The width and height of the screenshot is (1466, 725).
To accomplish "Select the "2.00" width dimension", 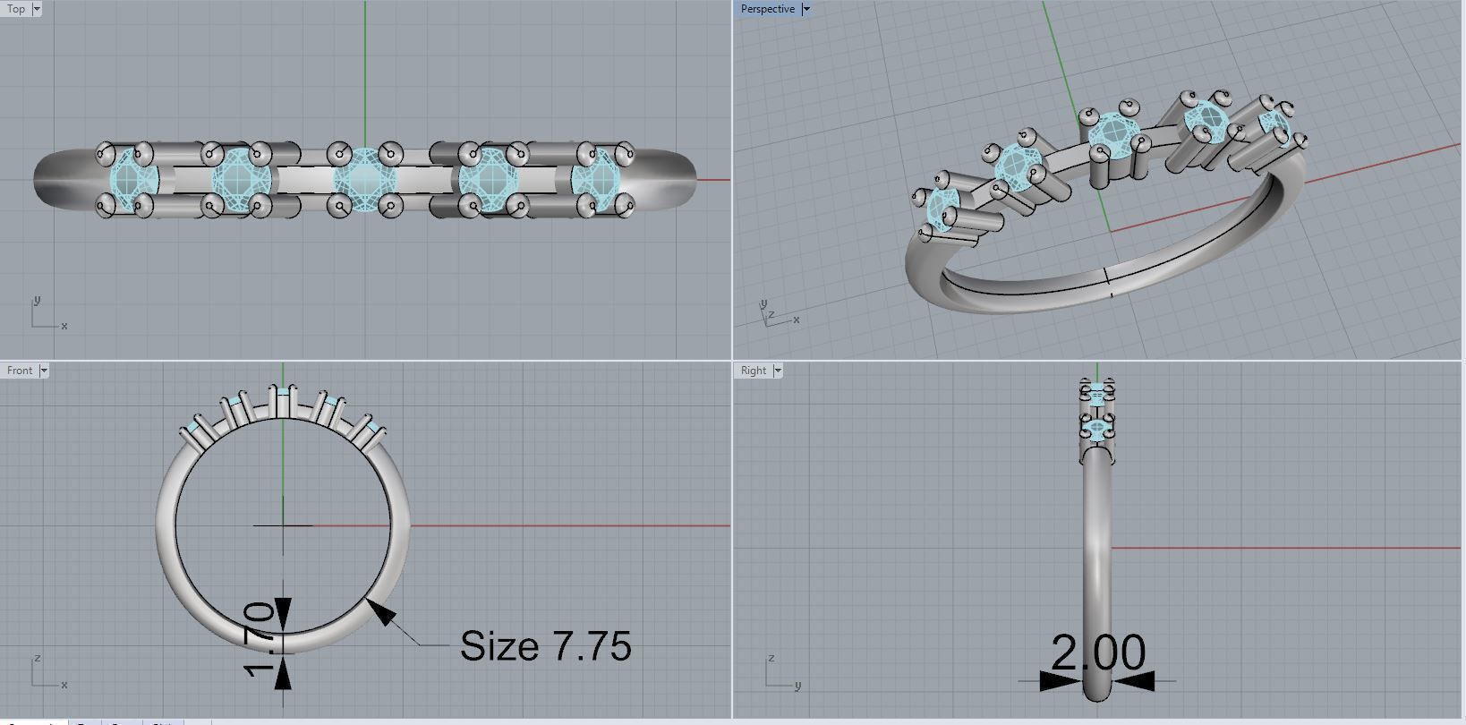I will [1097, 652].
